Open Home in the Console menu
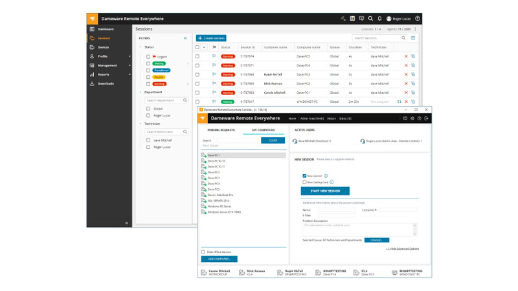 pos(292,118)
